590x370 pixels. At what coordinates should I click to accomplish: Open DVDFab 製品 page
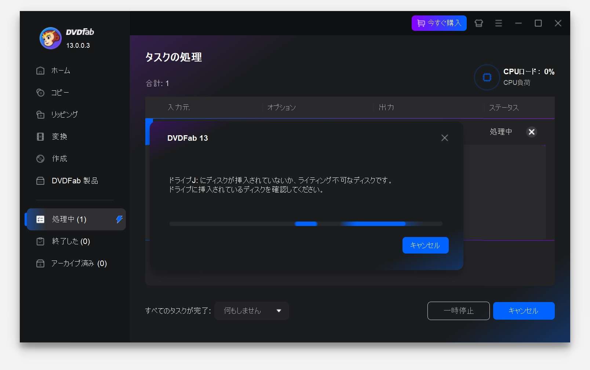[75, 181]
